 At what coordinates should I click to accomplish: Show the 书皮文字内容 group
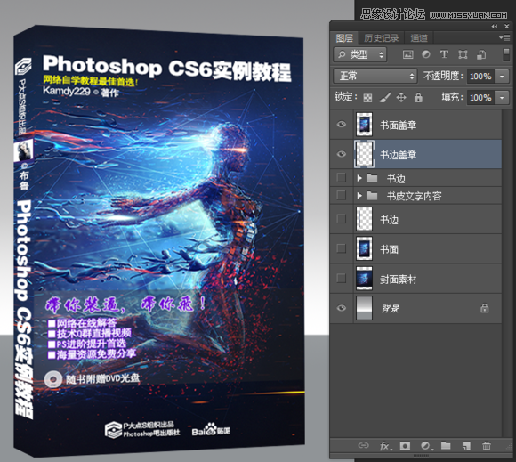342,195
